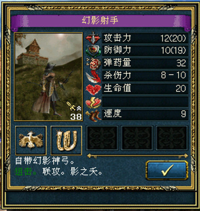The image size is (200, 211).
Task: Click the ammunition target icon
Action: point(94,63)
